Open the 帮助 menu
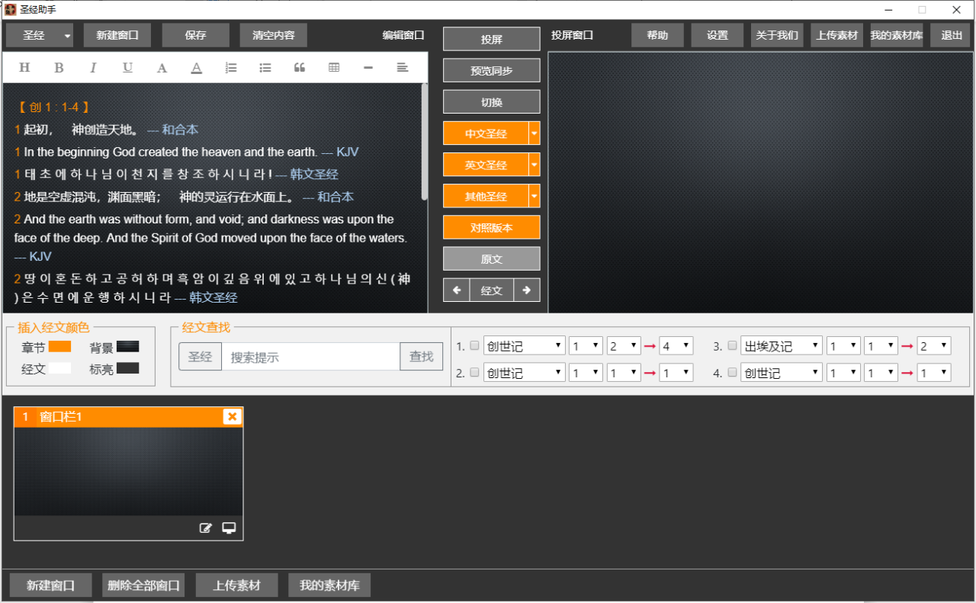The height and width of the screenshot is (603, 976). 657,36
